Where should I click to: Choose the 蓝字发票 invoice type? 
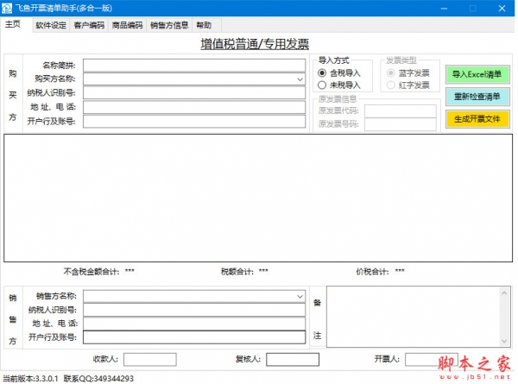click(390, 73)
